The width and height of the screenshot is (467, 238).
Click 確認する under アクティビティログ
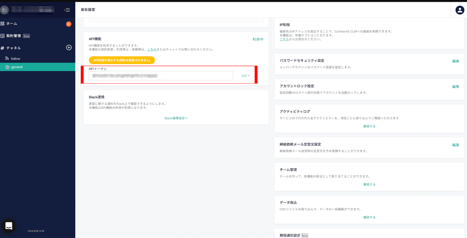(369, 126)
